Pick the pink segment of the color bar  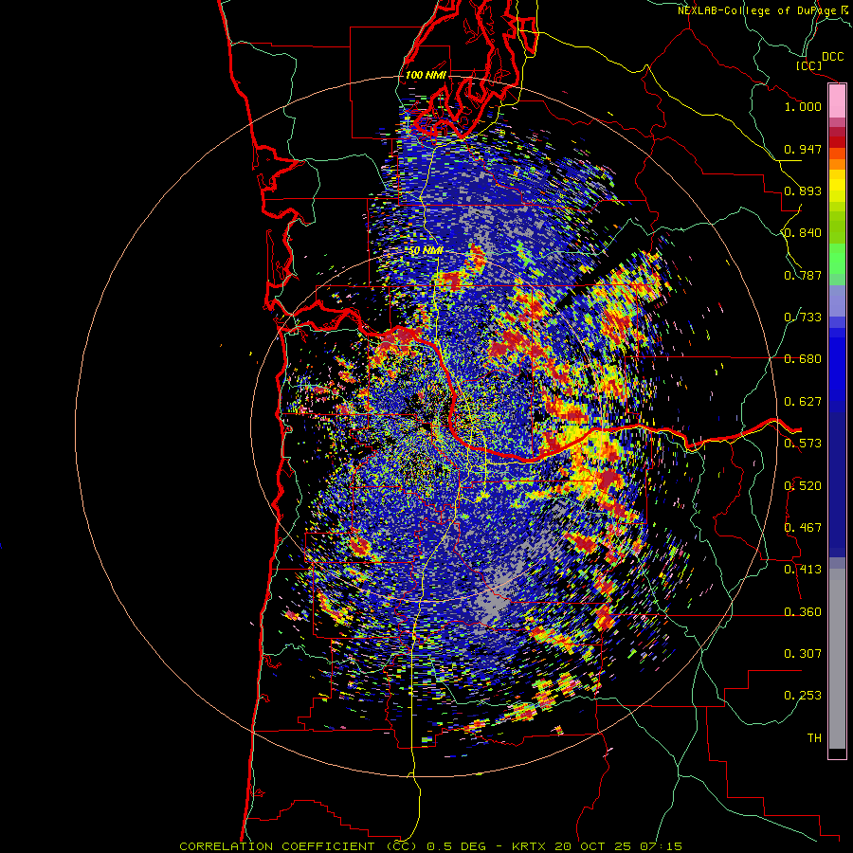[837, 101]
